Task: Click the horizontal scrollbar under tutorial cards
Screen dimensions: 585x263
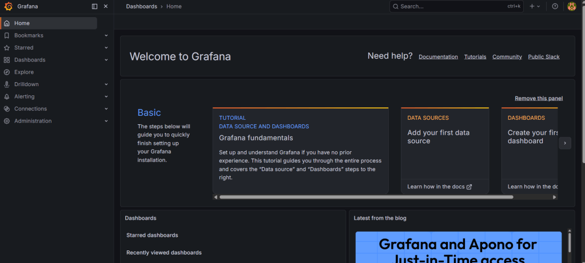Action: 366,197
